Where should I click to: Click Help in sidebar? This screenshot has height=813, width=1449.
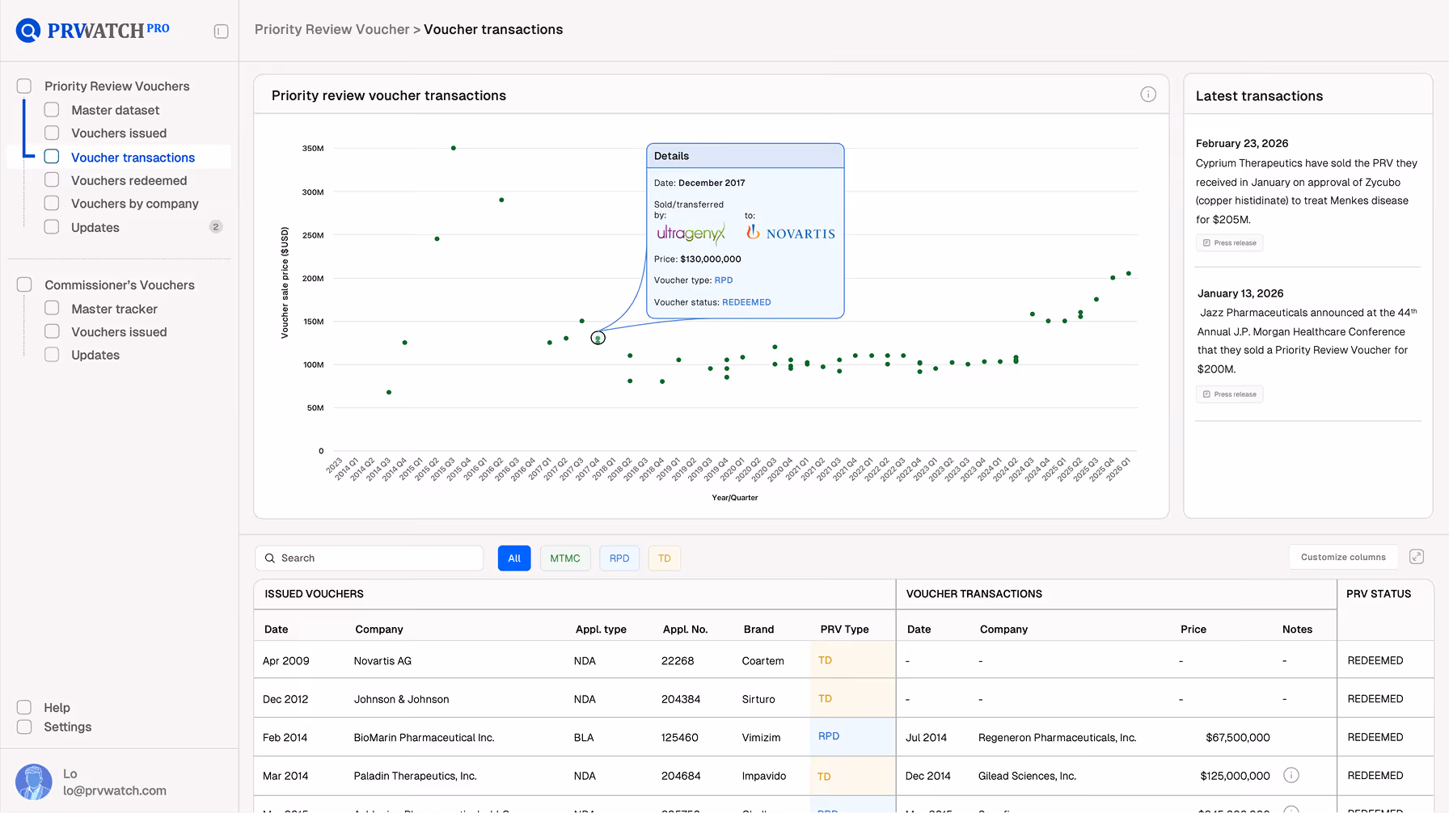pyautogui.click(x=57, y=708)
